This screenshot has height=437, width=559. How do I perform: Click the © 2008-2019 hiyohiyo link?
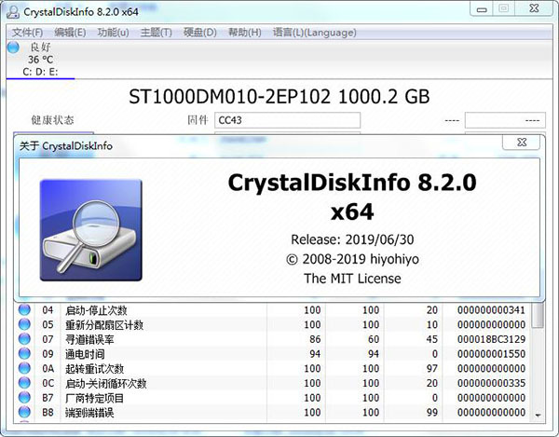[352, 259]
